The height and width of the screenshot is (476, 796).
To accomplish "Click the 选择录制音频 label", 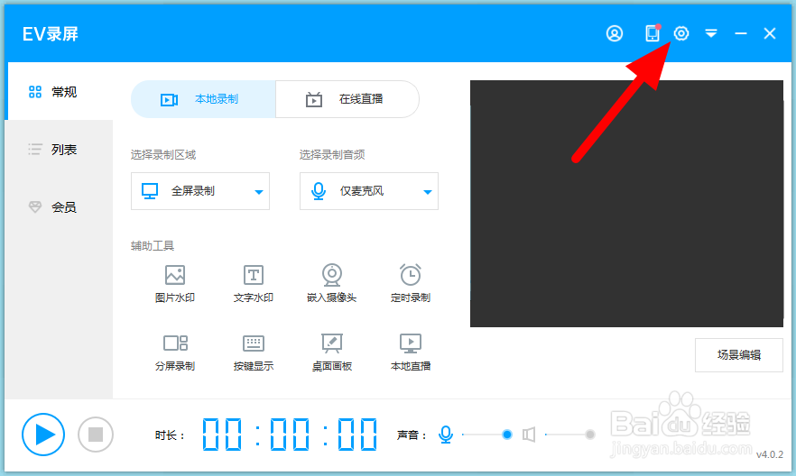I will (x=332, y=155).
